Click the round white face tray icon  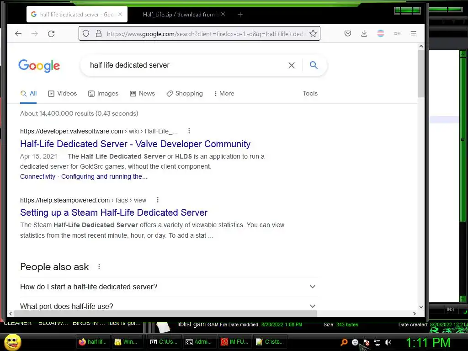355,342
